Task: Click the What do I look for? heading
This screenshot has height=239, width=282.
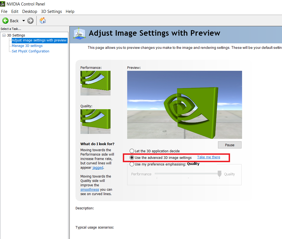Action: coord(97,144)
